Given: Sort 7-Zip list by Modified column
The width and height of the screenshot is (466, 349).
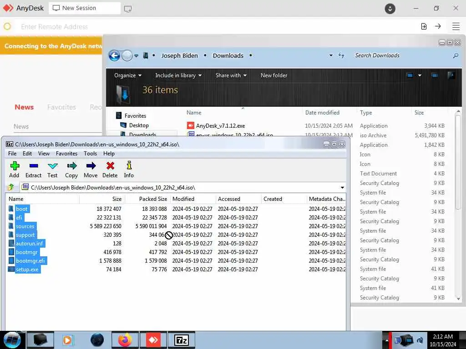Looking at the screenshot, I should [x=193, y=199].
